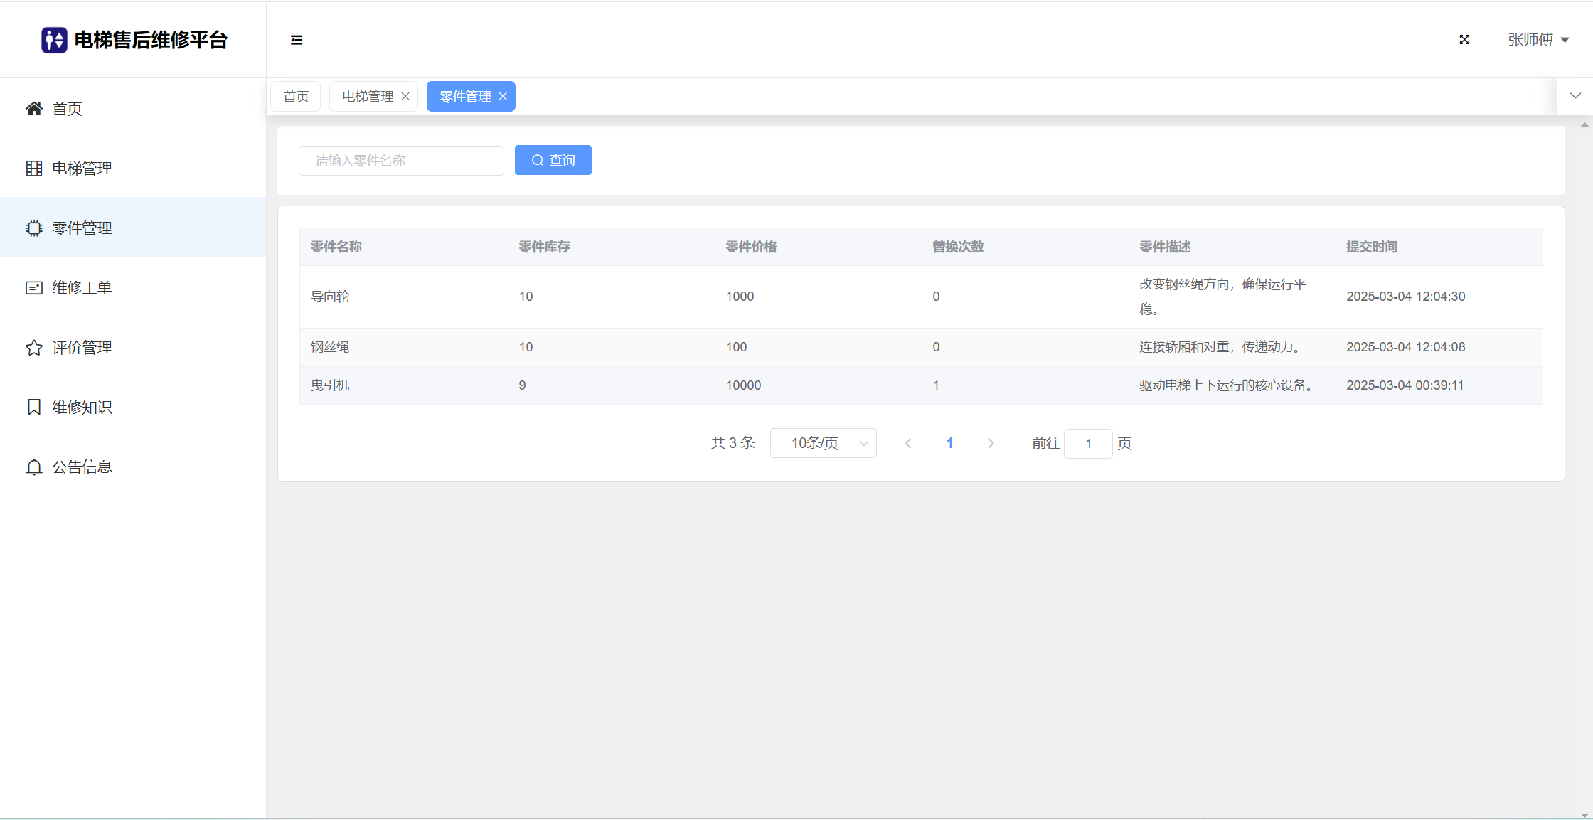Click the home icon in sidebar
This screenshot has width=1593, height=820.
[33, 108]
